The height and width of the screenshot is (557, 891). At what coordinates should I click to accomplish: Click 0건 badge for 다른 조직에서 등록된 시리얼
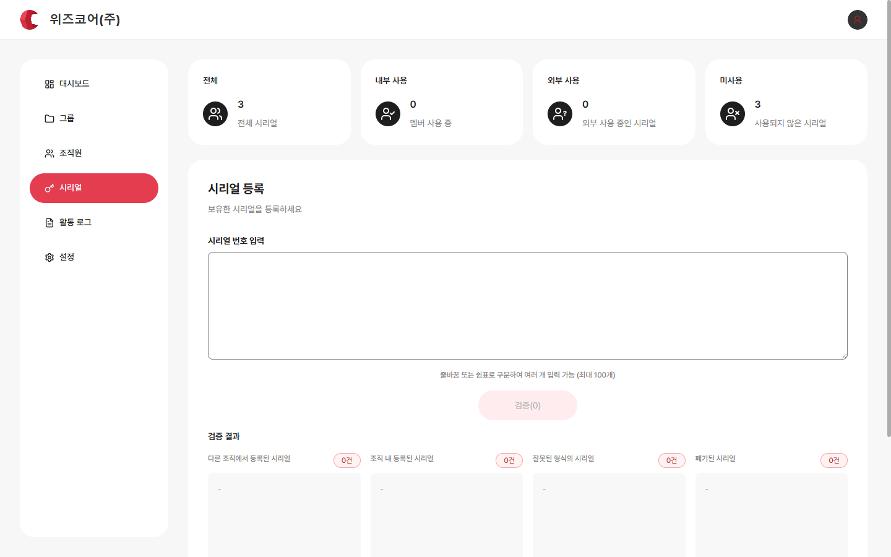coord(347,460)
